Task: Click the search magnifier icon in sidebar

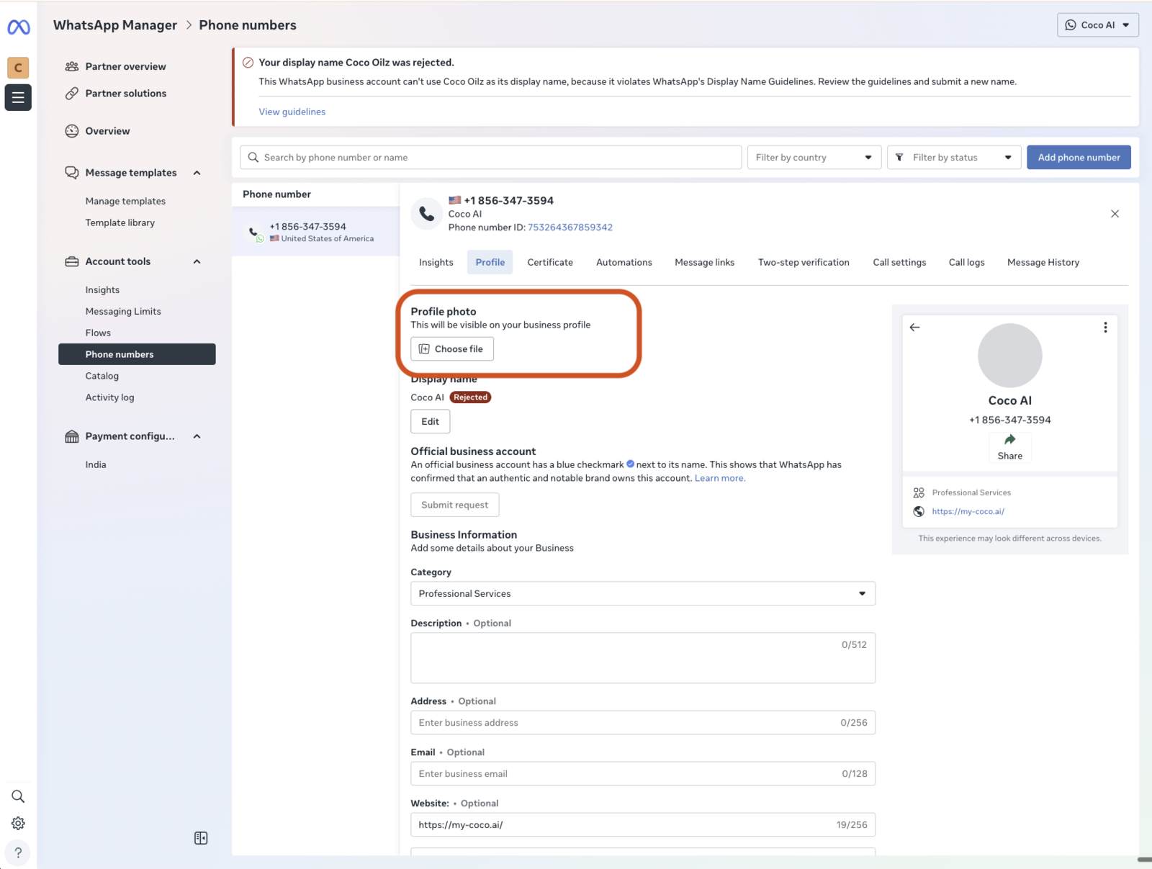Action: pyautogui.click(x=18, y=796)
